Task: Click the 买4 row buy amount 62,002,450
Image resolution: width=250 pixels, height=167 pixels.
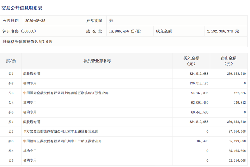Action: point(197,103)
